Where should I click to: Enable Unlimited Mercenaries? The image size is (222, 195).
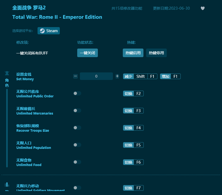[77, 111]
